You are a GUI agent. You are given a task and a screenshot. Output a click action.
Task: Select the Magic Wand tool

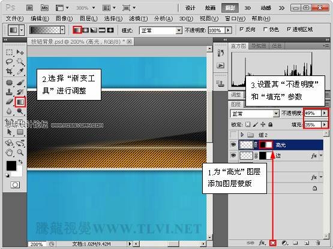coord(20,62)
